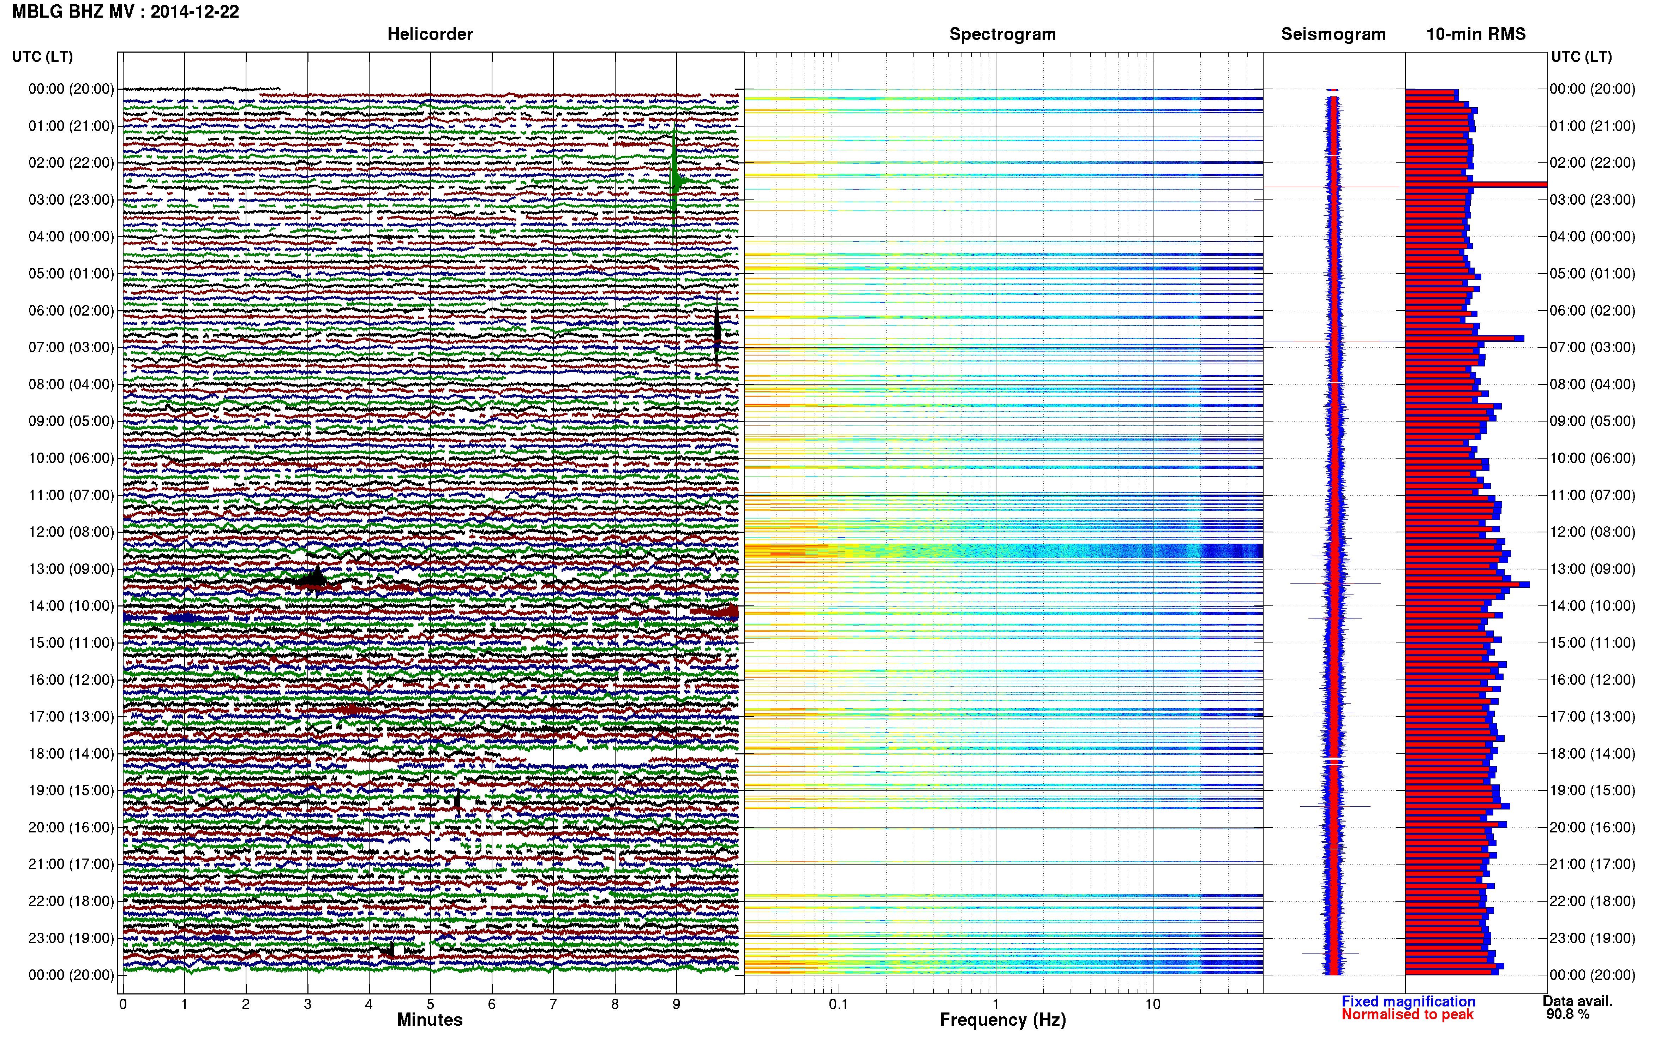The width and height of the screenshot is (1673, 1046).
Task: Click the 'UTC (LT)' label beside the Helicorder
Action: pos(42,57)
